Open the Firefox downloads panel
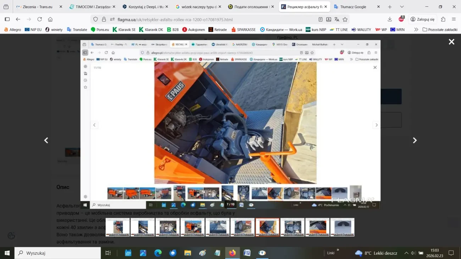Image resolution: width=461 pixels, height=259 pixels. [x=390, y=19]
